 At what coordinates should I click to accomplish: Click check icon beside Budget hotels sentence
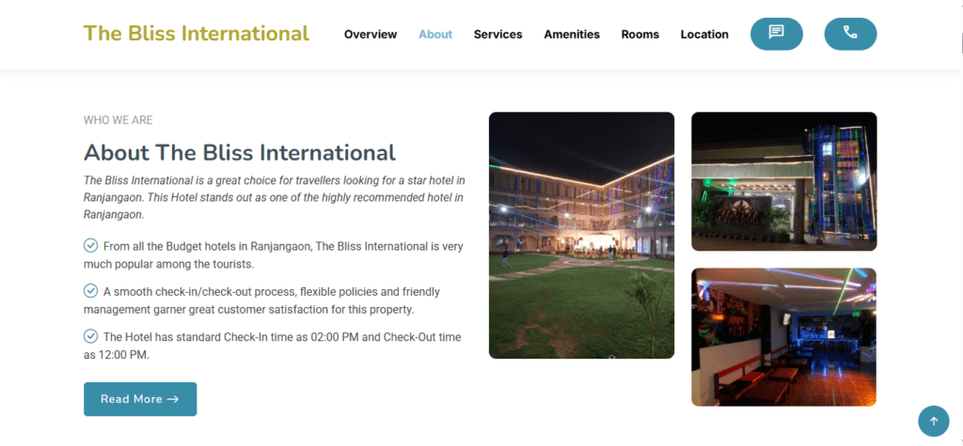90,245
